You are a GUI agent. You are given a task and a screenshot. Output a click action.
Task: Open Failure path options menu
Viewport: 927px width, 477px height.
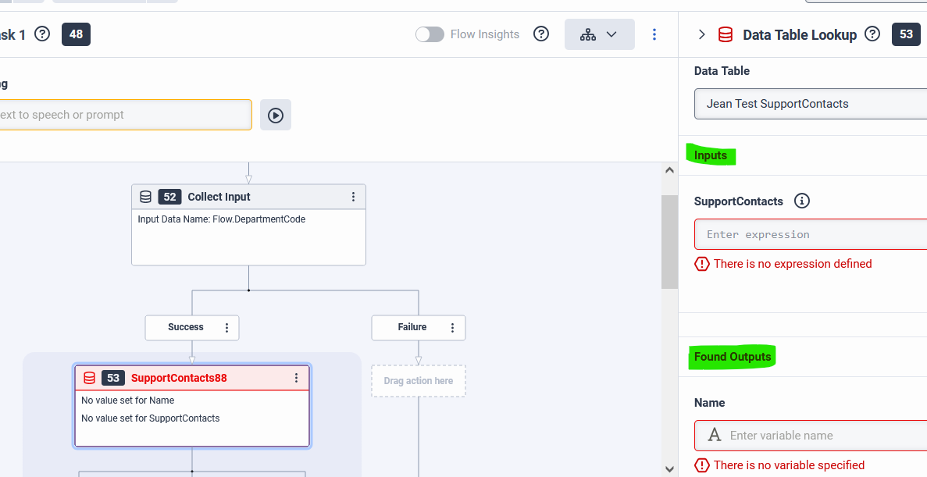[x=453, y=328]
